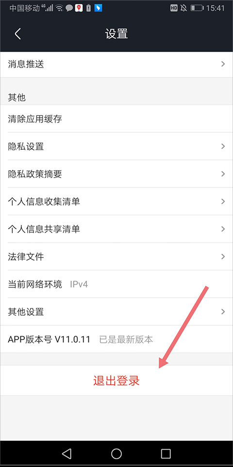The image size is (233, 467).
Task: Tap the Android home circle button
Action: (x=116, y=453)
